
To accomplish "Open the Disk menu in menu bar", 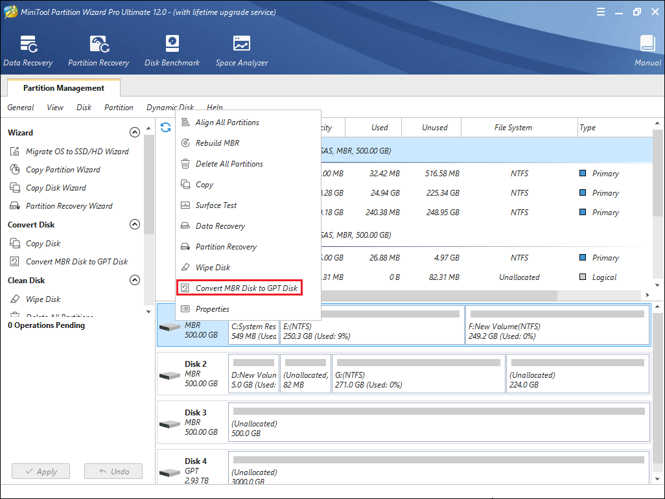I will click(84, 108).
